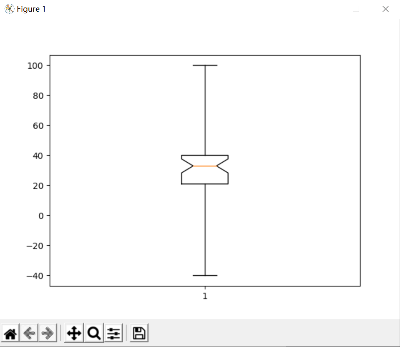Click the upper whisker cap at 100
Screen dimensions: 400x347
[205, 65]
